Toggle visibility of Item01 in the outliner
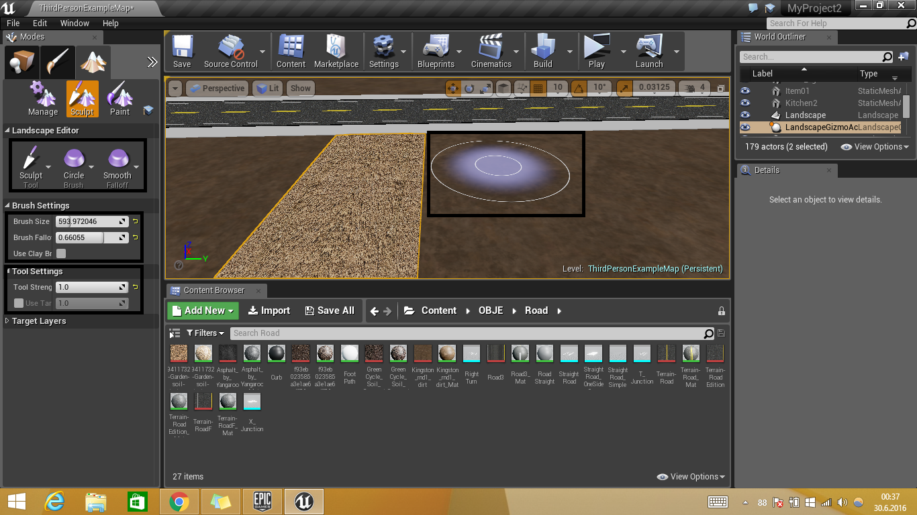This screenshot has height=515, width=917. (745, 91)
